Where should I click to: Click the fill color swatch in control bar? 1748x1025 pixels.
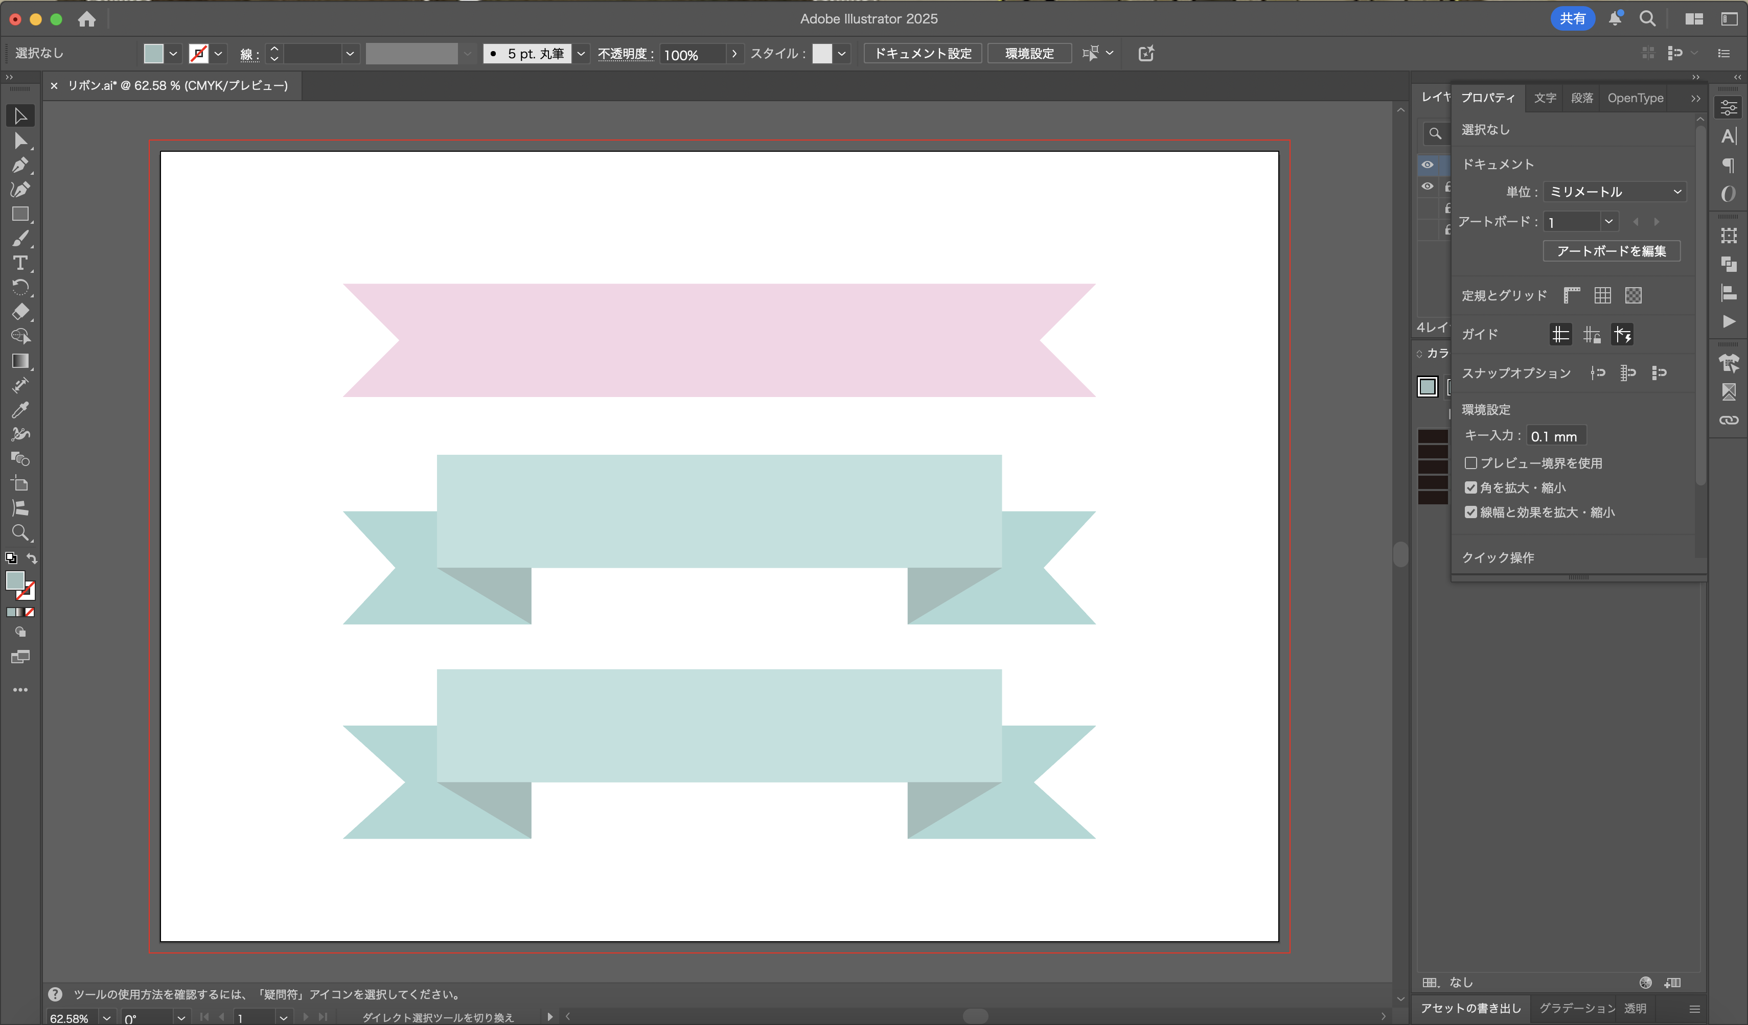(x=153, y=54)
